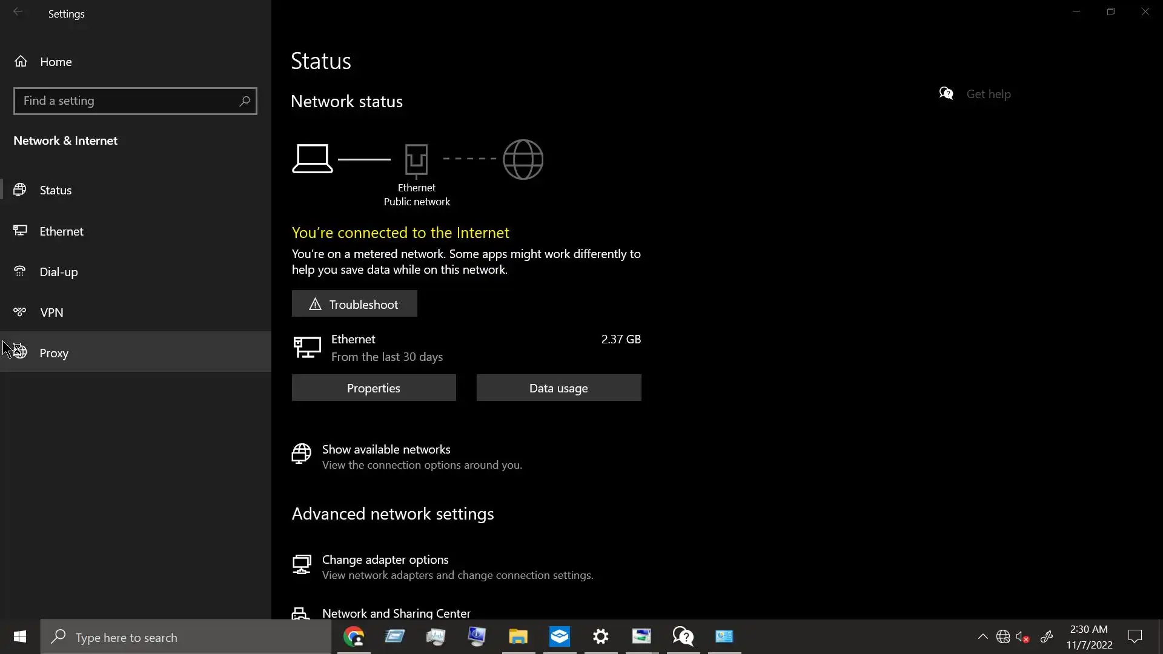This screenshot has width=1163, height=654.
Task: Open the Status section
Action: pyautogui.click(x=56, y=190)
